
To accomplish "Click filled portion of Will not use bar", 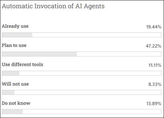I will (x=8, y=92).
